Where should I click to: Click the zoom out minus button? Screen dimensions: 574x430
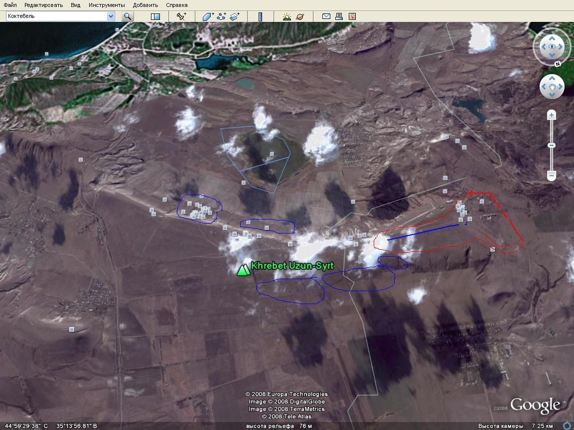pos(552,175)
